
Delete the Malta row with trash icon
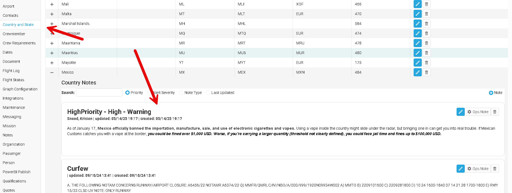(426, 14)
